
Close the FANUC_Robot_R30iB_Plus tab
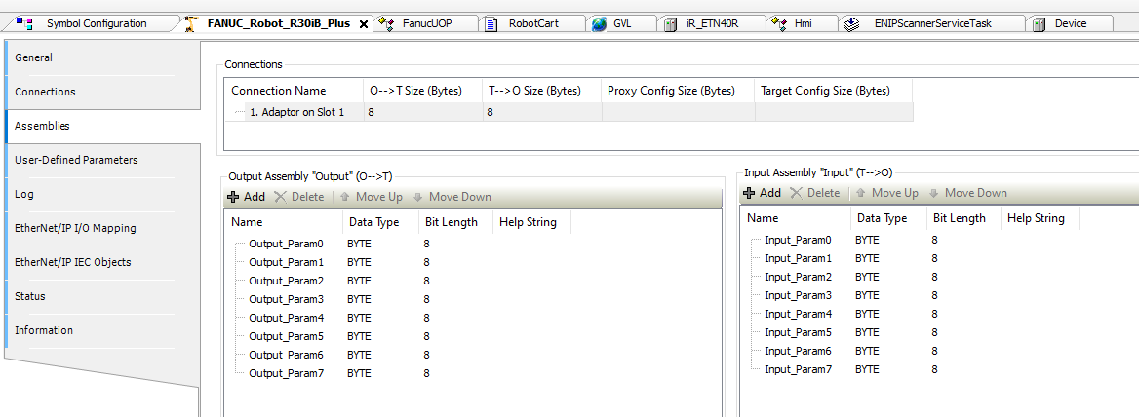[364, 24]
